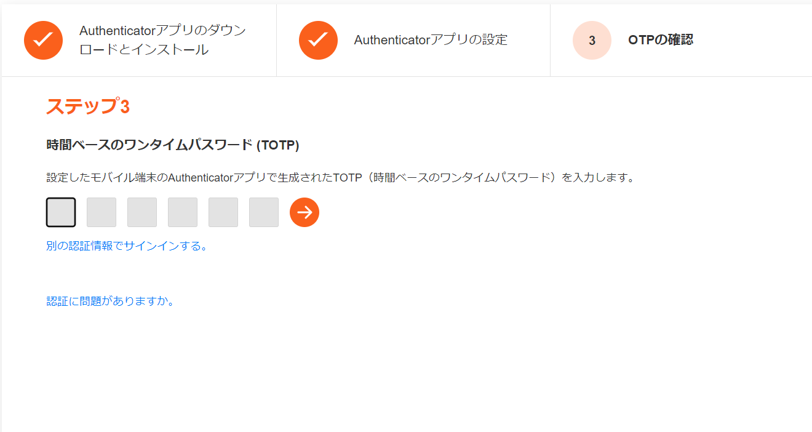Select the 'OTPの確認' step label
This screenshot has width=812, height=432.
pos(661,40)
